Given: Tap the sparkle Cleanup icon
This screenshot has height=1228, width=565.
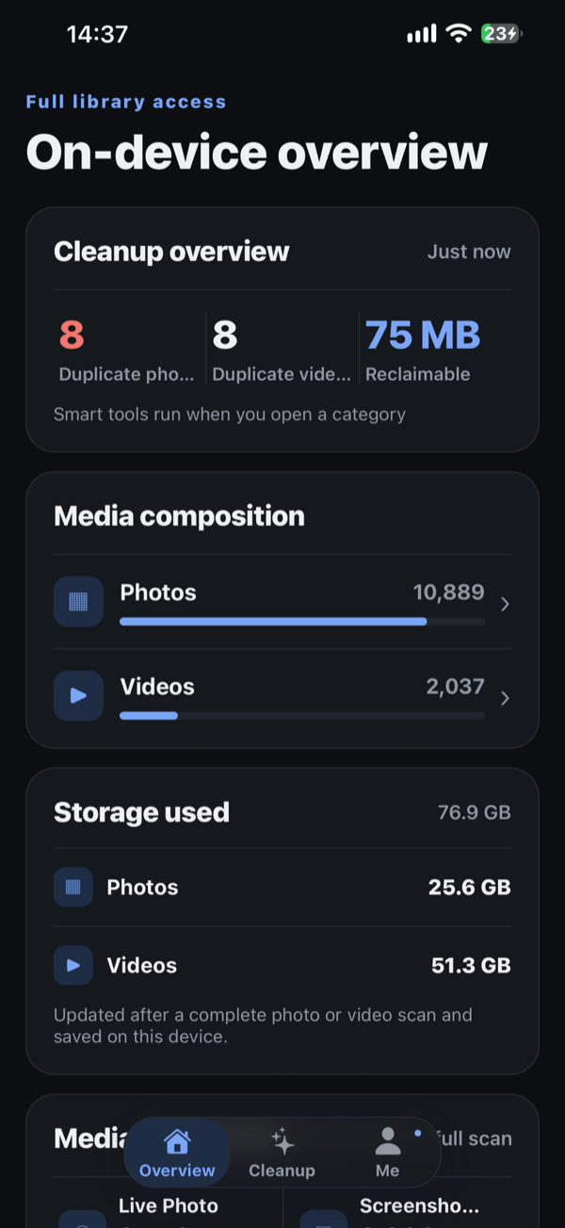Looking at the screenshot, I should pos(282,1141).
